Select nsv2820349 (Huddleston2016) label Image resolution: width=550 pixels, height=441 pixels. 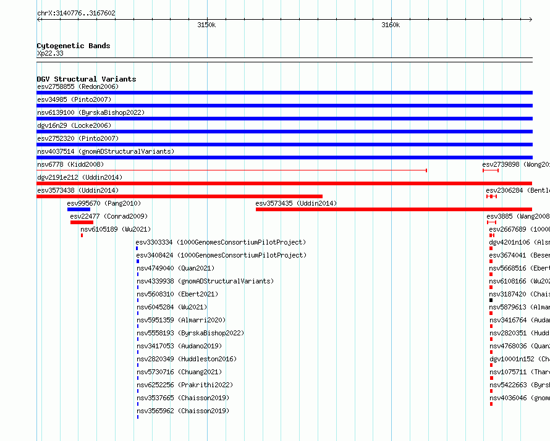[187, 359]
